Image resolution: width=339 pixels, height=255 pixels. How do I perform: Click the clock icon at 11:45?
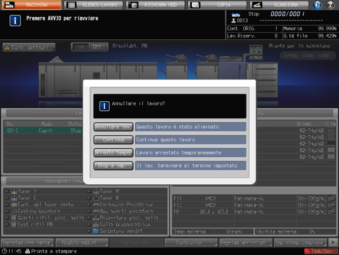tap(5, 251)
